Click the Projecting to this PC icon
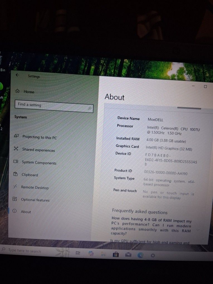 [16, 136]
